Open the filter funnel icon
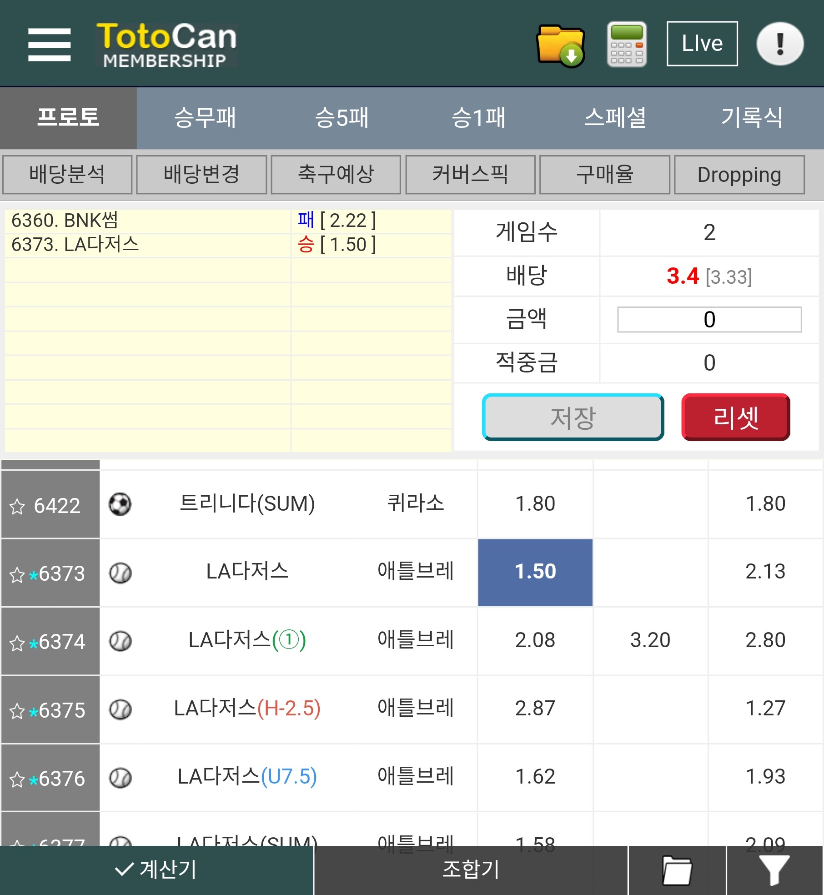 [775, 870]
